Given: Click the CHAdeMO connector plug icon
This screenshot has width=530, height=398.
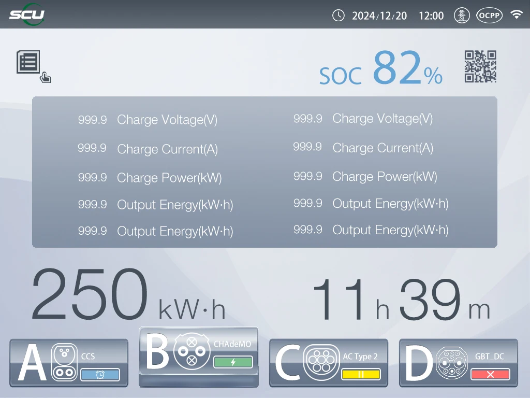Looking at the screenshot, I should (x=192, y=351).
